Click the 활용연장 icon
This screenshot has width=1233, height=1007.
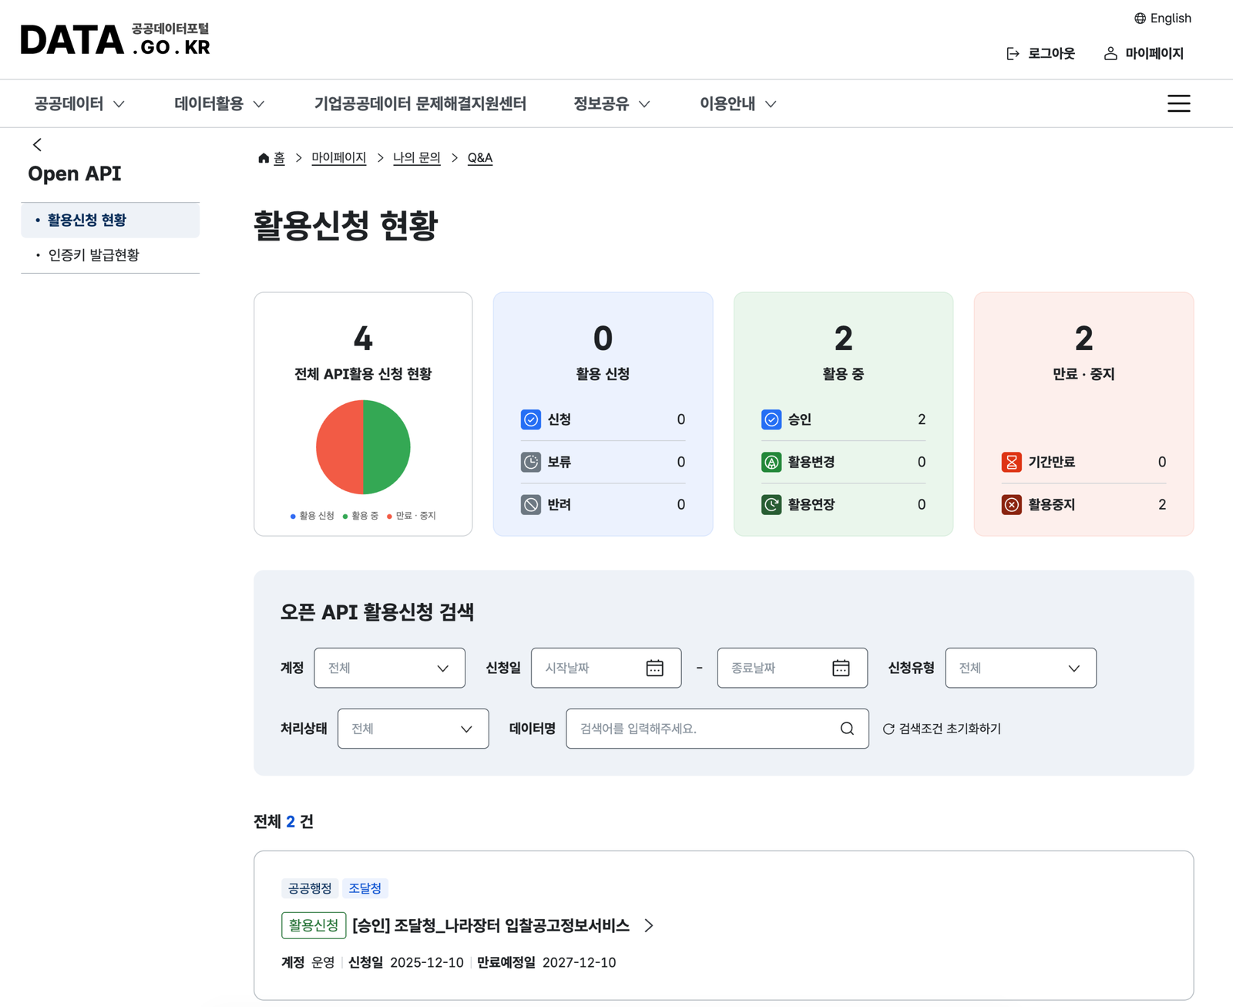[771, 504]
